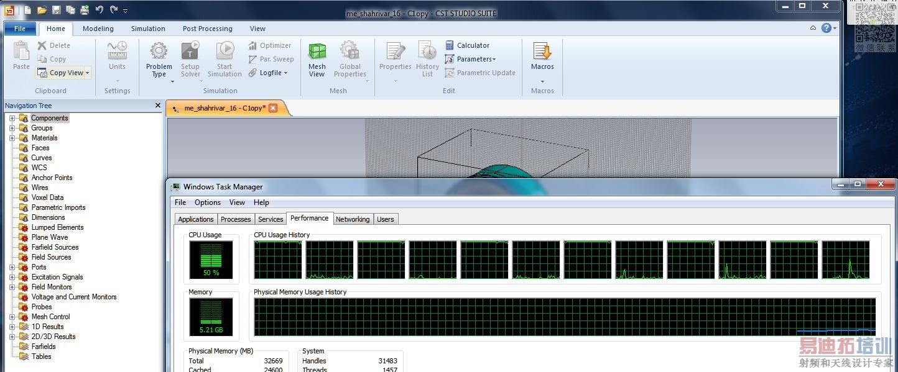Image resolution: width=898 pixels, height=372 pixels.
Task: Expand the Materials tree node
Action: (12, 138)
